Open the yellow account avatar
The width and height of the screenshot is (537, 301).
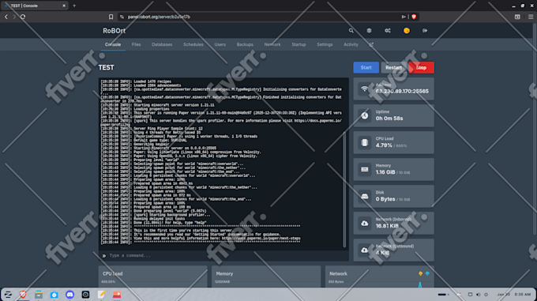407,31
